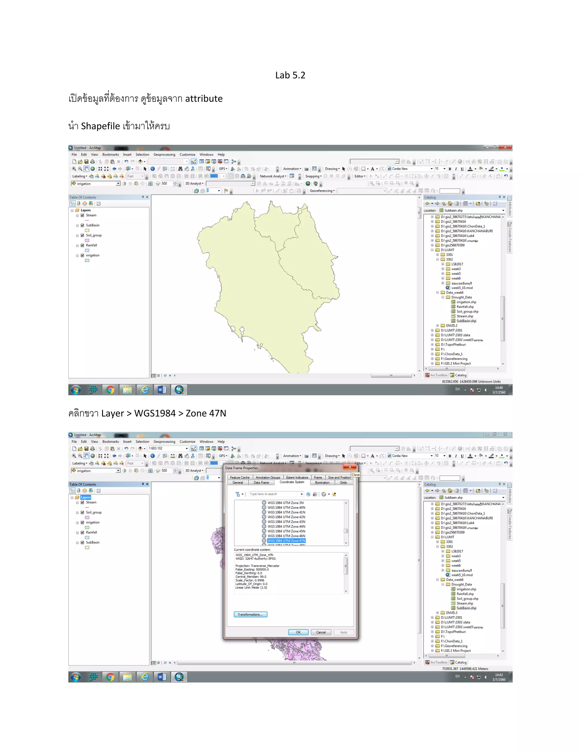Uncheck the Stream layer in the lower Table Of Contents
The height and width of the screenshot is (753, 581).
pyautogui.click(x=83, y=502)
